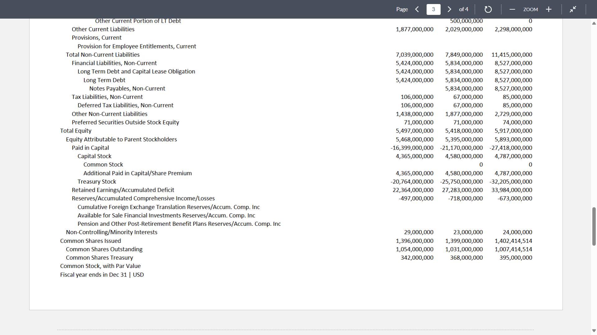Select value 11,415,000,000 in Total Non-Current Liabilities
The width and height of the screenshot is (597, 335).
pos(512,55)
